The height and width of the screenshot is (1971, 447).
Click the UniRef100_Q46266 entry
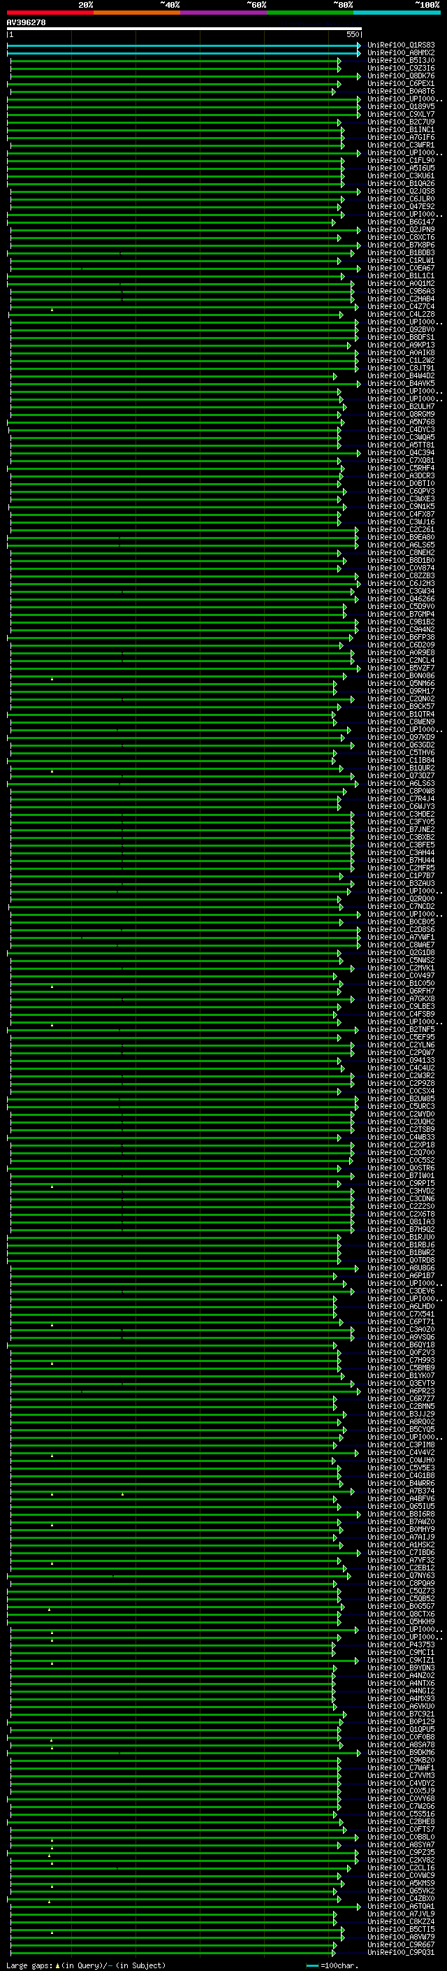click(x=401, y=599)
